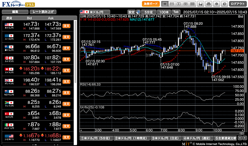Screen dimensions: 248x146
Task: Select the single chart layout icon
Action: coord(165,4)
